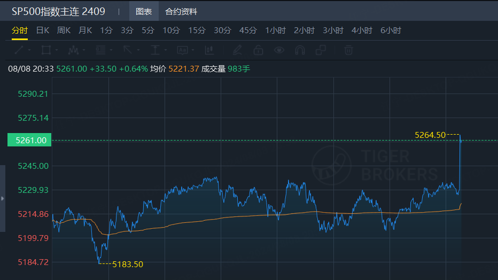Toggle the lock drawings icon
Screen dimensions: 498x280
(258, 50)
